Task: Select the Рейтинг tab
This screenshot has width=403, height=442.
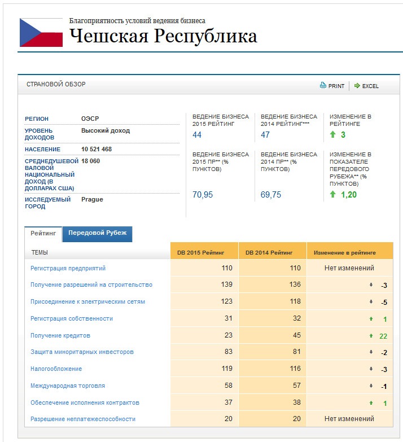Action: click(x=43, y=233)
